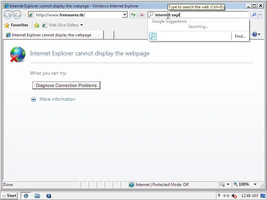Image resolution: width=267 pixels, height=200 pixels.
Task: Click the blue Help icon
Action: pos(255,34)
